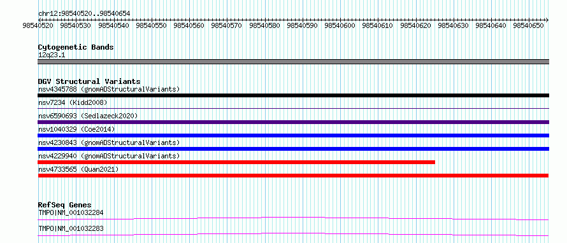Click ruler position 98540520
567x243 pixels.
[x=38, y=25]
